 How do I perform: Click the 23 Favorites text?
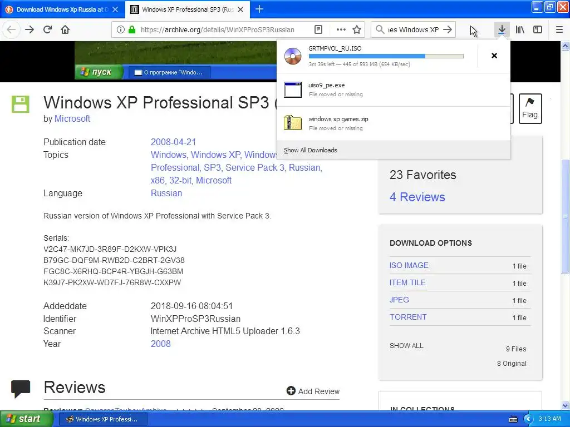tap(423, 175)
